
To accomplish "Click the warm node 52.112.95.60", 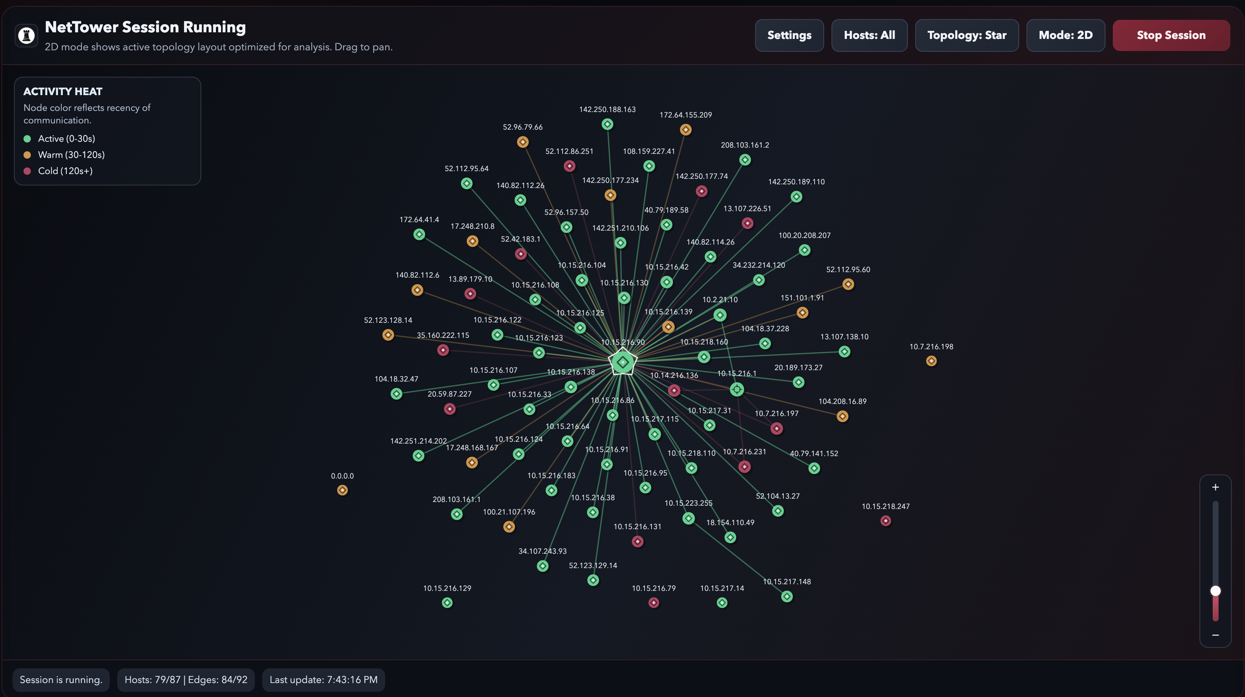I will [x=848, y=284].
